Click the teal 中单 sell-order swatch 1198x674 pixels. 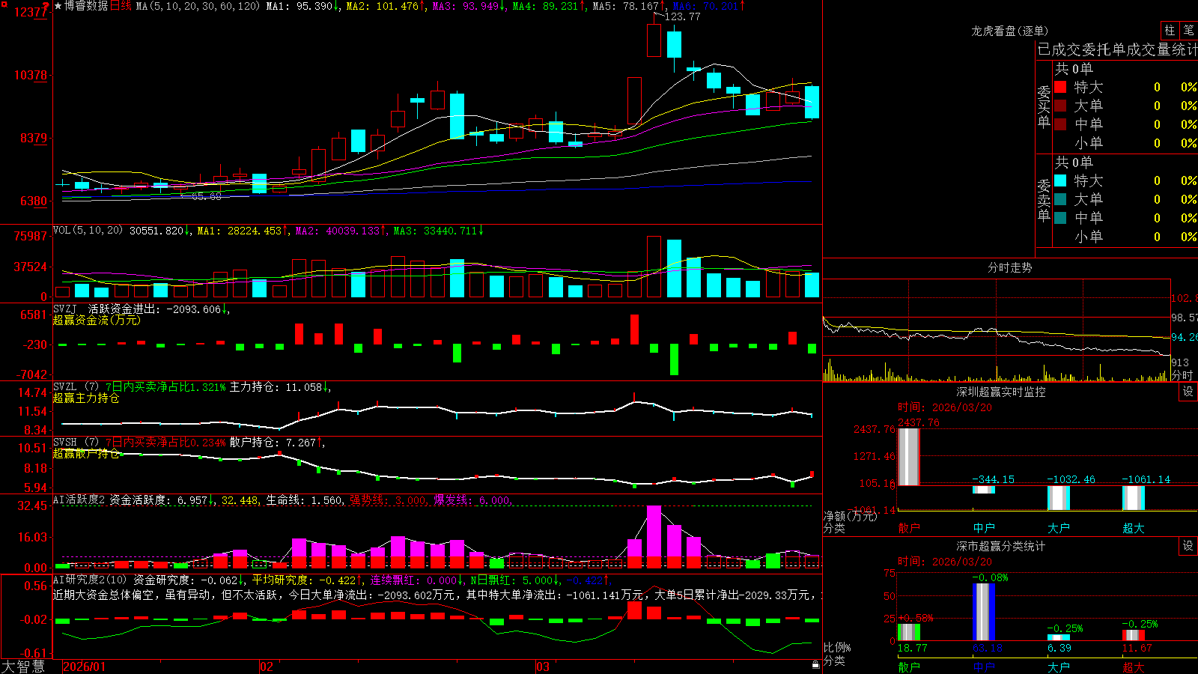pos(1060,217)
